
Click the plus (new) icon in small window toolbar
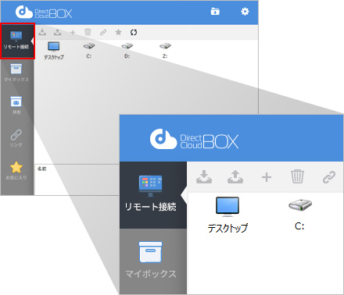(73, 32)
